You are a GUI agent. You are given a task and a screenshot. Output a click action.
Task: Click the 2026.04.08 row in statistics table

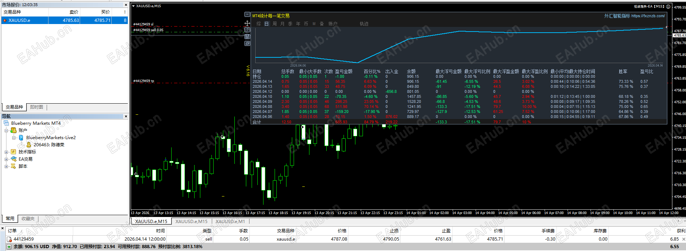pos(459,106)
